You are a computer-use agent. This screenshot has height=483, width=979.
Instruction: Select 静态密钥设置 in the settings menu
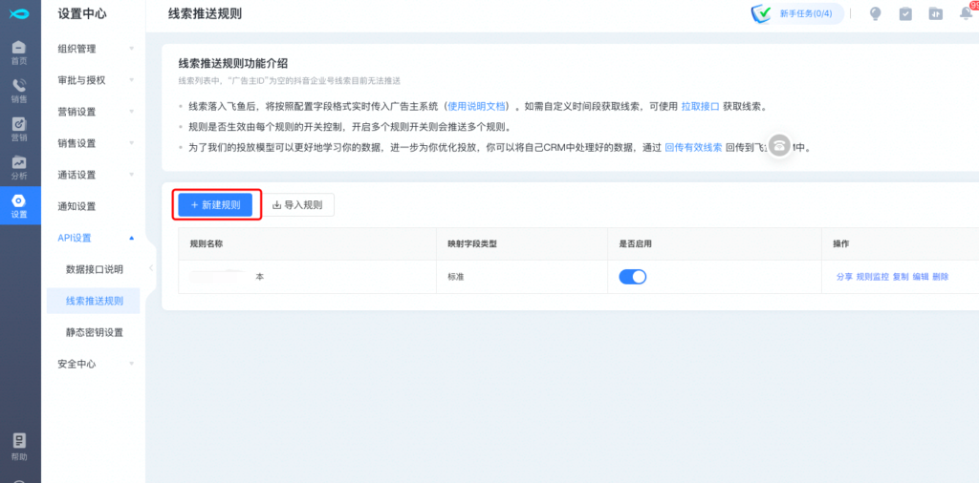click(x=94, y=332)
